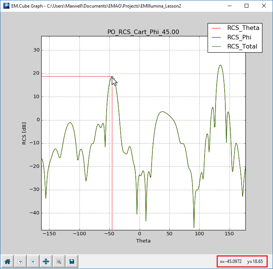The image size is (273, 269).
Task: Click the deepest null near 90 degrees
Action: pos(194,227)
